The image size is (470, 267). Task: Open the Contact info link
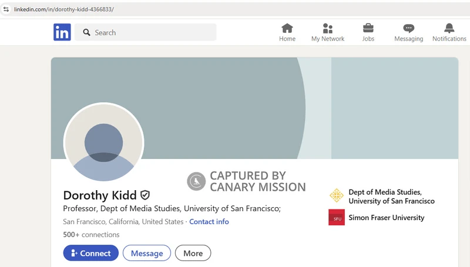[209, 221]
